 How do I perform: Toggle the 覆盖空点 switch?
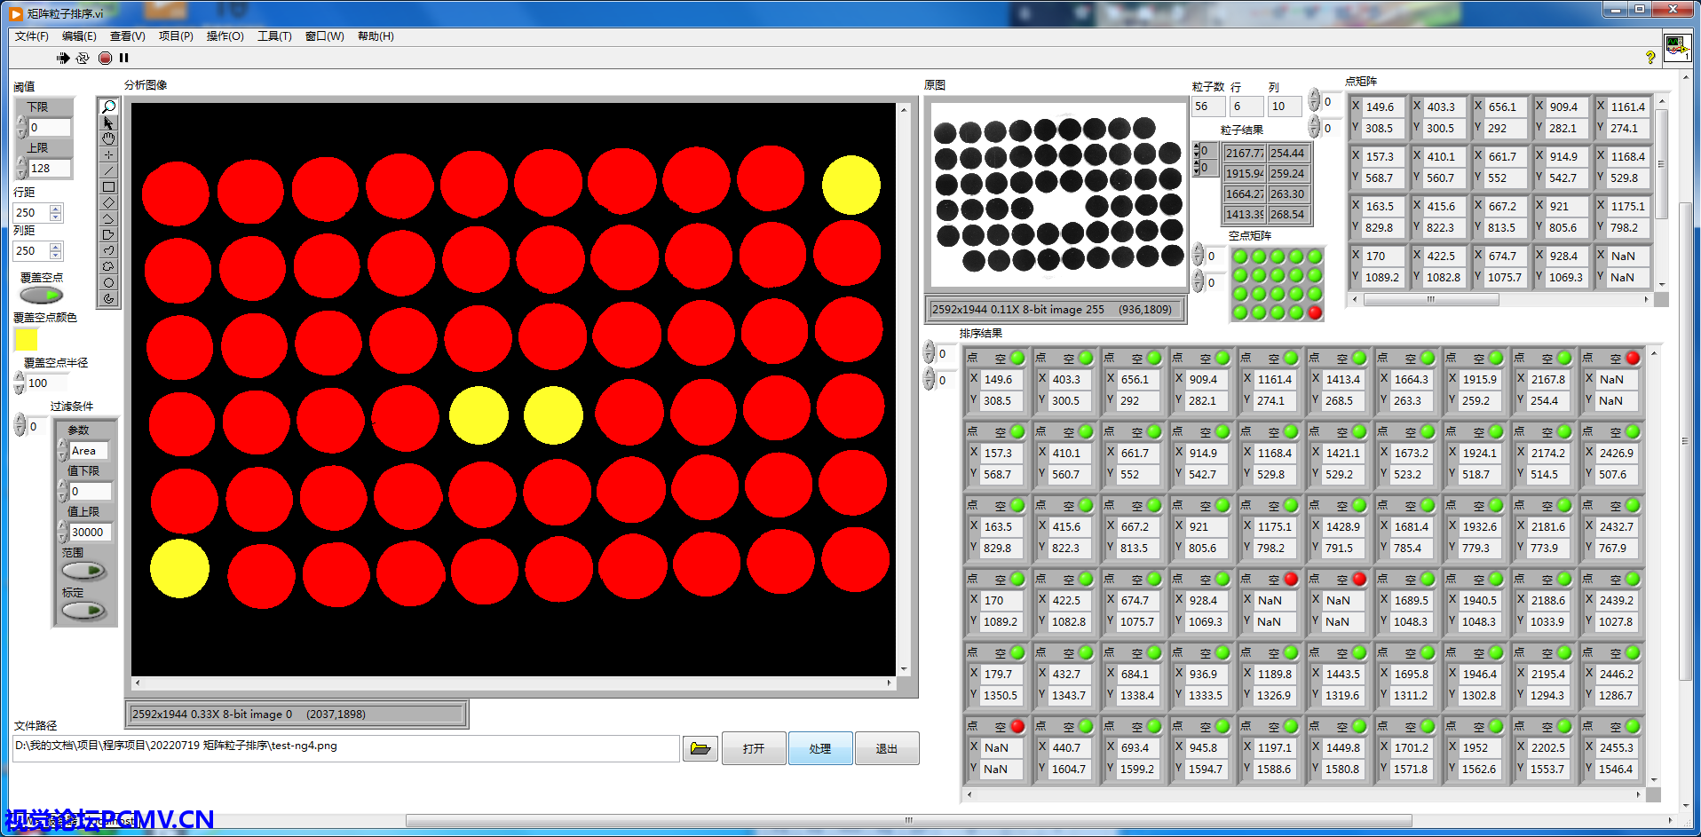point(42,296)
